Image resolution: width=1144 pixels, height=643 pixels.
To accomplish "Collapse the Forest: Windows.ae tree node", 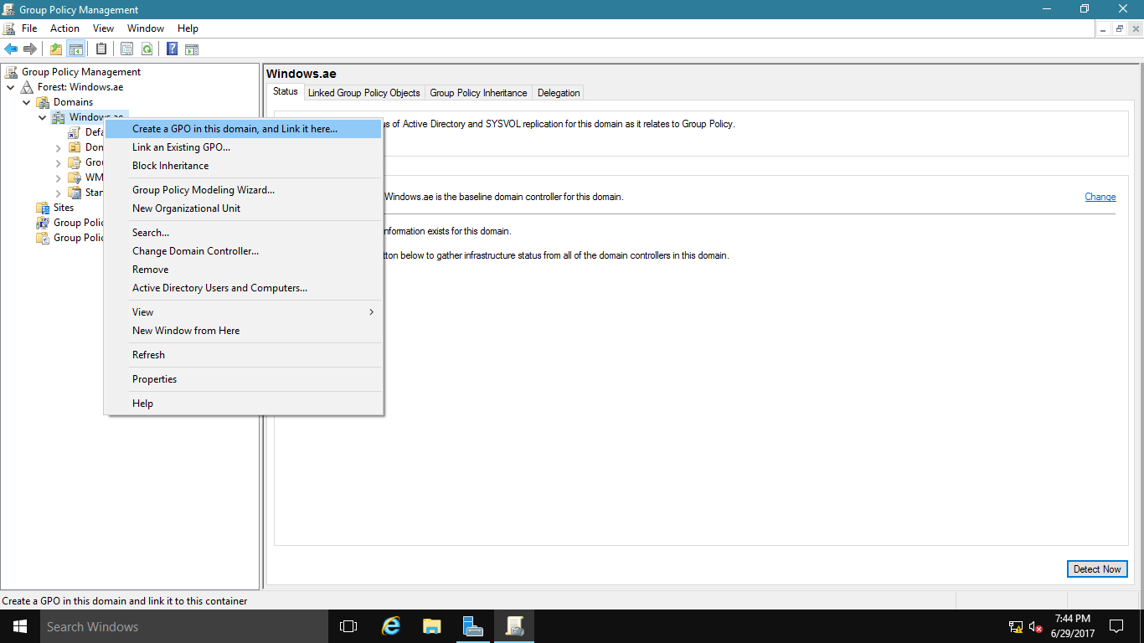I will pos(11,86).
